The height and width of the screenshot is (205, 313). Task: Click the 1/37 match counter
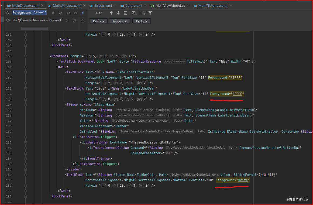pyautogui.click(x=98, y=13)
